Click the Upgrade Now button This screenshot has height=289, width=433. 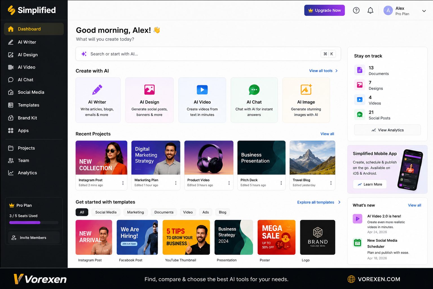pos(324,10)
